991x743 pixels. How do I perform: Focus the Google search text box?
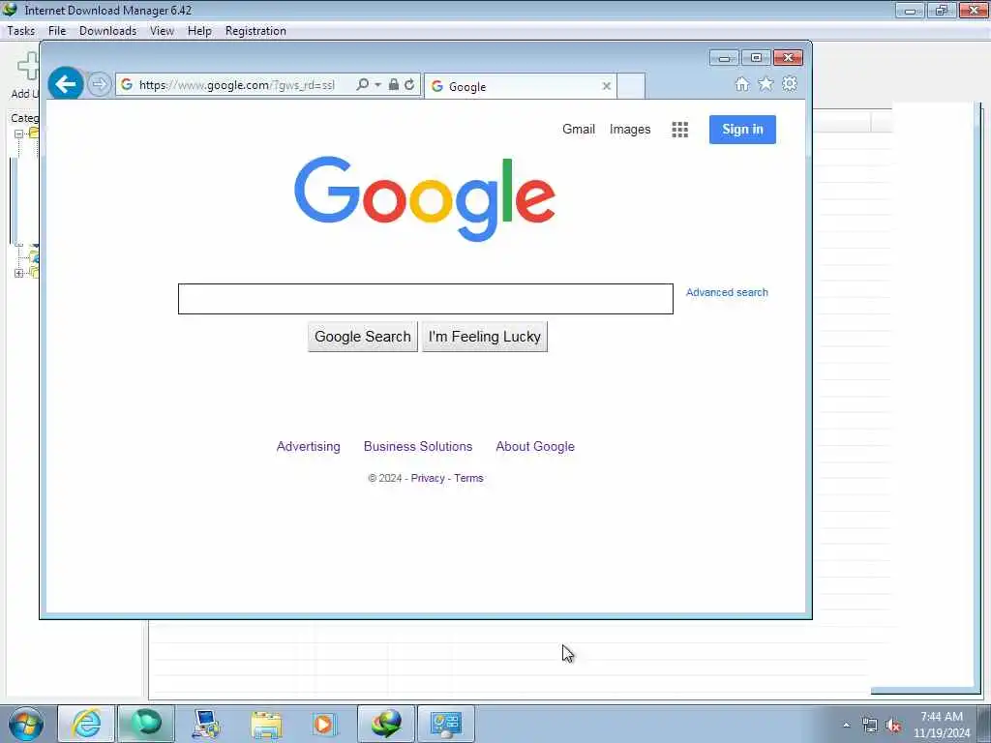coord(426,299)
